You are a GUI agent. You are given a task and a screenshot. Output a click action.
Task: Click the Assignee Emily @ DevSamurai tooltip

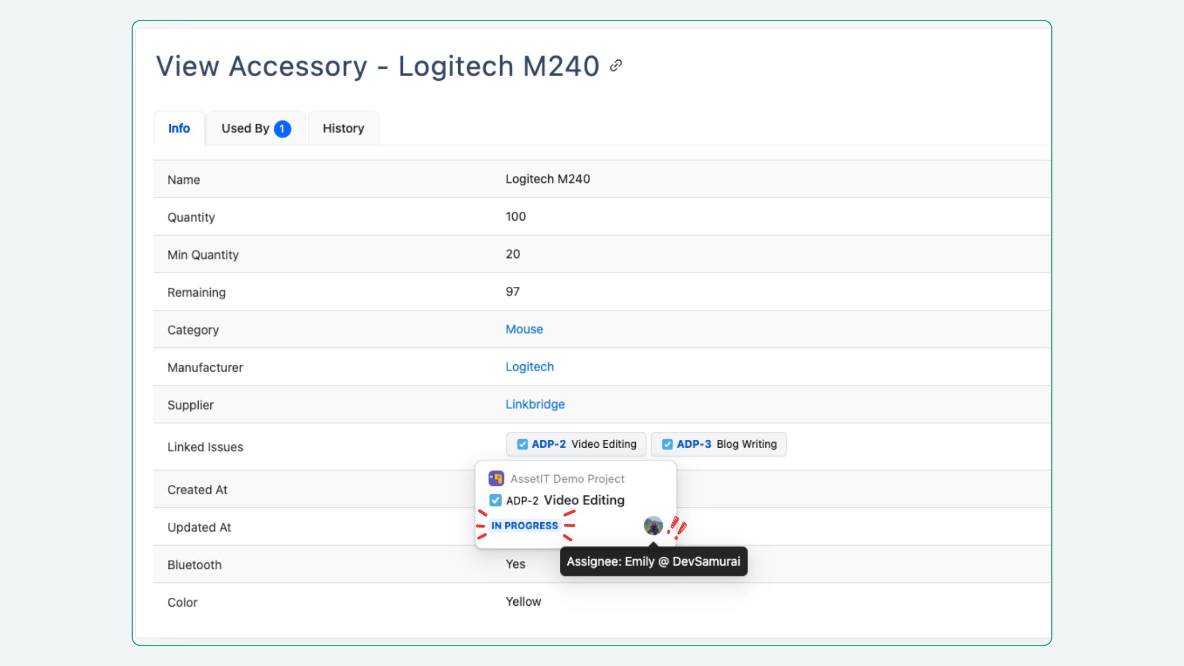tap(653, 561)
